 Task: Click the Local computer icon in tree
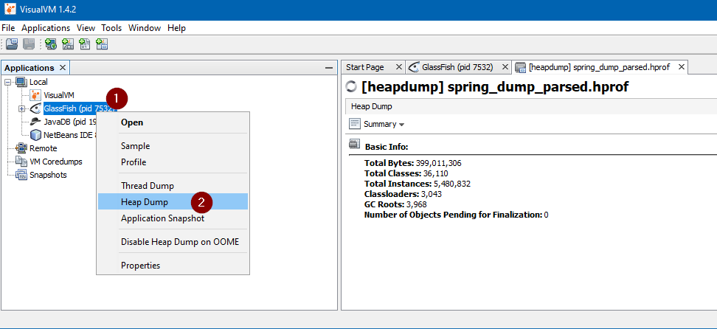[x=21, y=83]
